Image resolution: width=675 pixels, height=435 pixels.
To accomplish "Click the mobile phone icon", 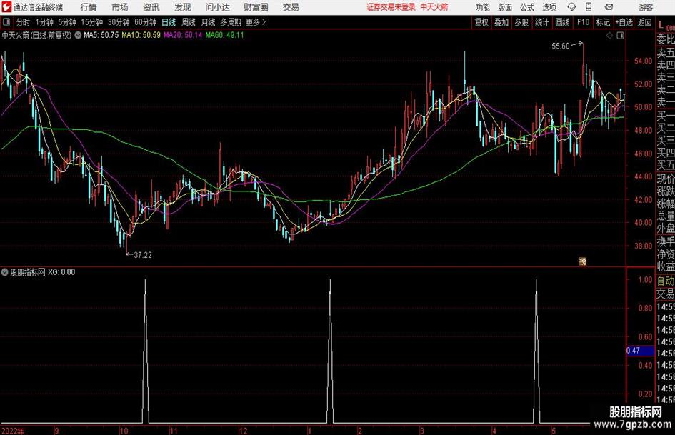I will 589,7.
